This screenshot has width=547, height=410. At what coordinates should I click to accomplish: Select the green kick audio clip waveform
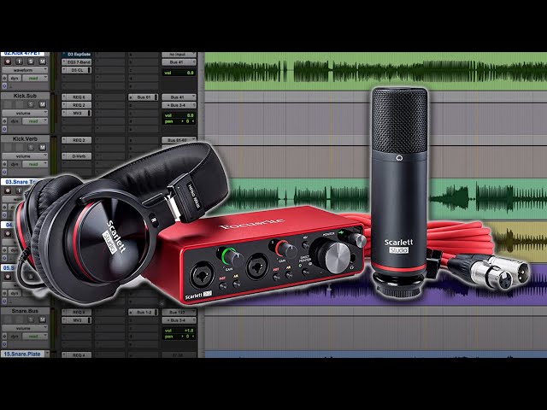(x=375, y=71)
